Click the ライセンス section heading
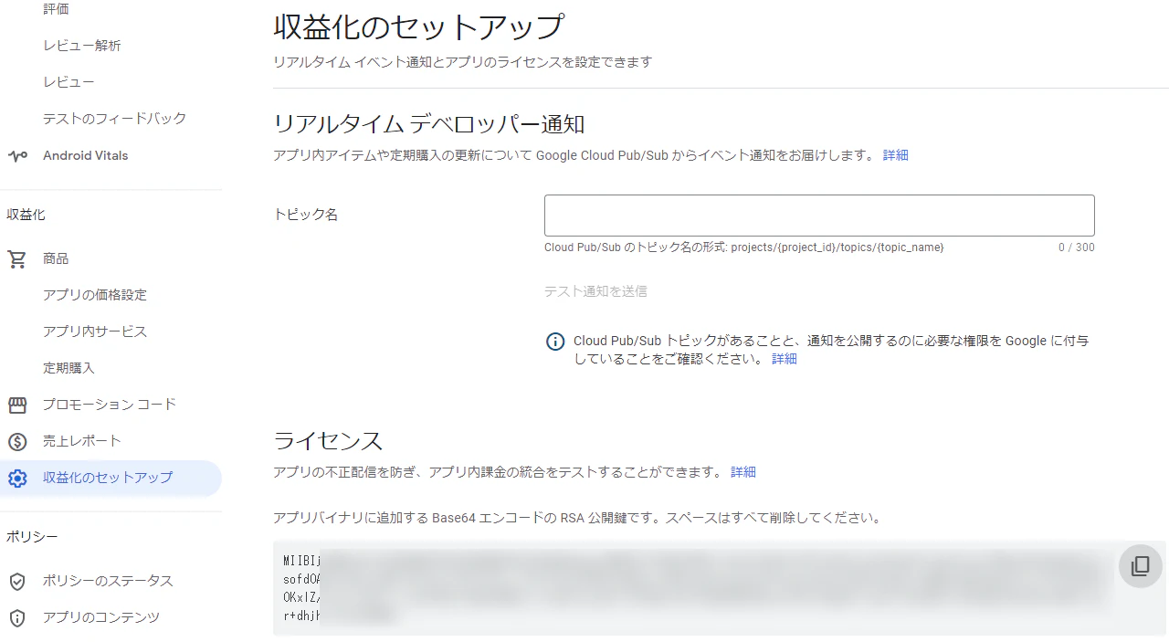Screen dimensions: 1169x642 pyautogui.click(x=328, y=441)
